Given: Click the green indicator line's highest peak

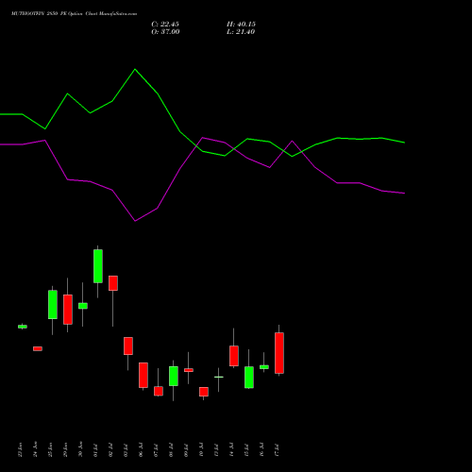Looking at the screenshot, I should pos(135,69).
